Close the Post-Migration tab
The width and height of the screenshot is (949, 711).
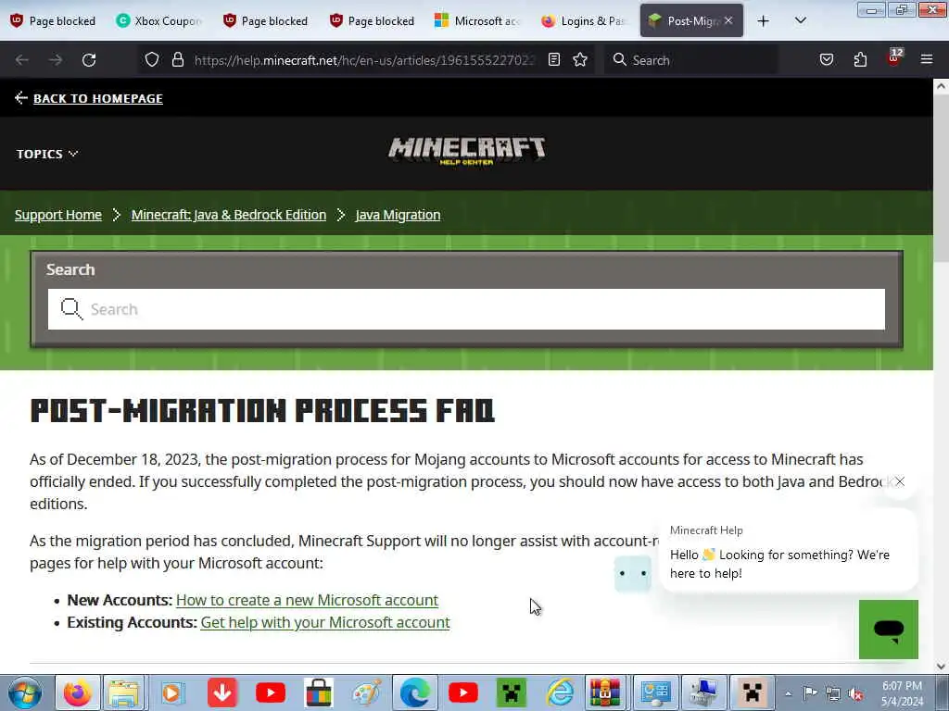click(x=728, y=20)
